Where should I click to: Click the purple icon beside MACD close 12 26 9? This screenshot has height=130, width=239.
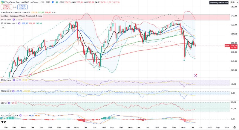tap(20, 116)
